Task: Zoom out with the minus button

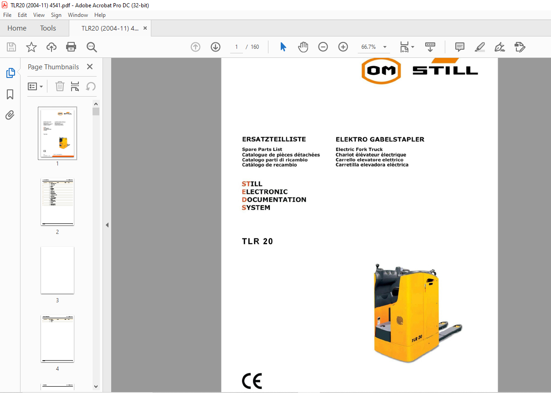Action: [323, 47]
